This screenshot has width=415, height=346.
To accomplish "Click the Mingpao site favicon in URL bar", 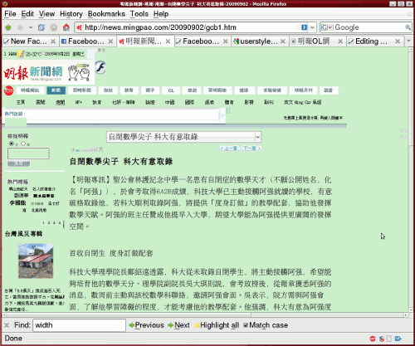I will 80,27.
